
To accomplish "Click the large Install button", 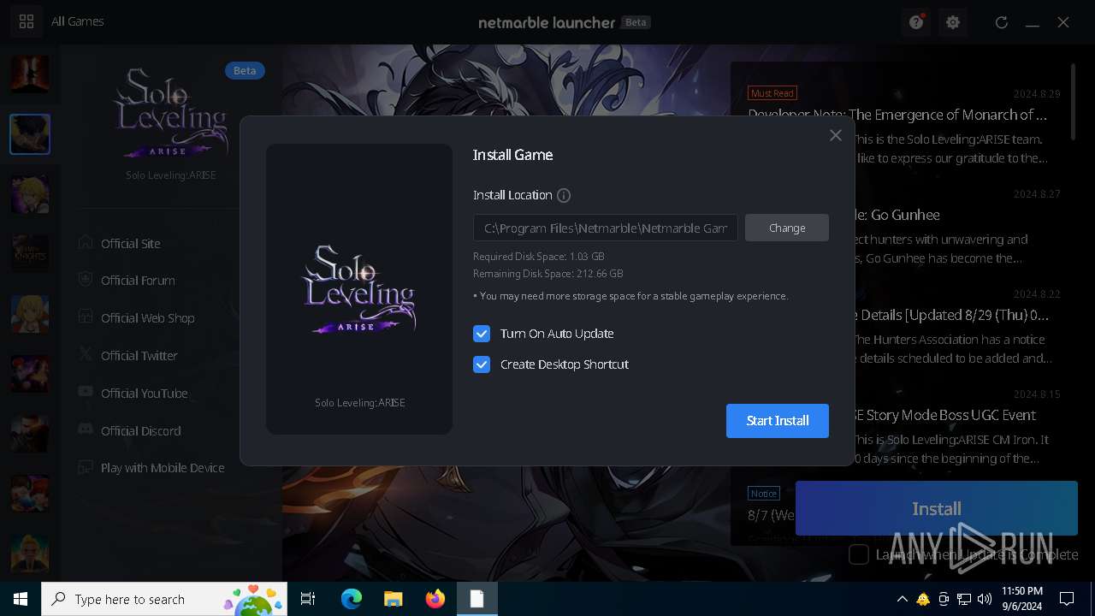I will coord(937,508).
